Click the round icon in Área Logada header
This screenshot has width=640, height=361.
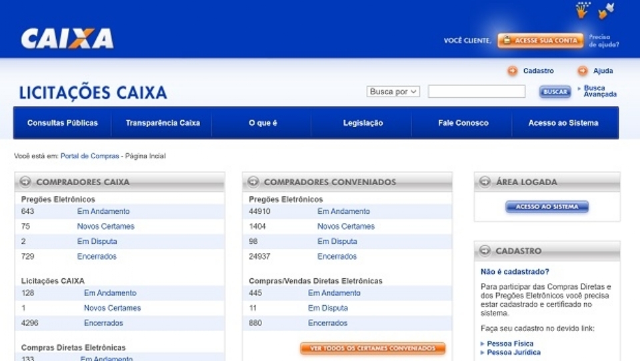click(485, 182)
